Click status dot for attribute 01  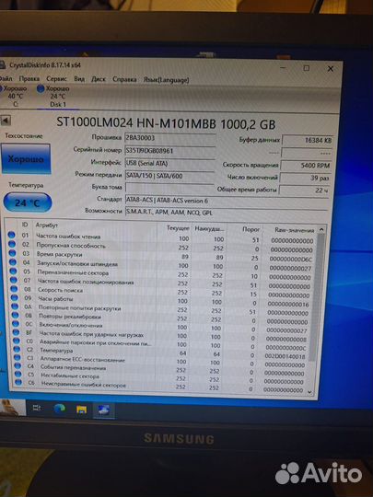(x=11, y=235)
